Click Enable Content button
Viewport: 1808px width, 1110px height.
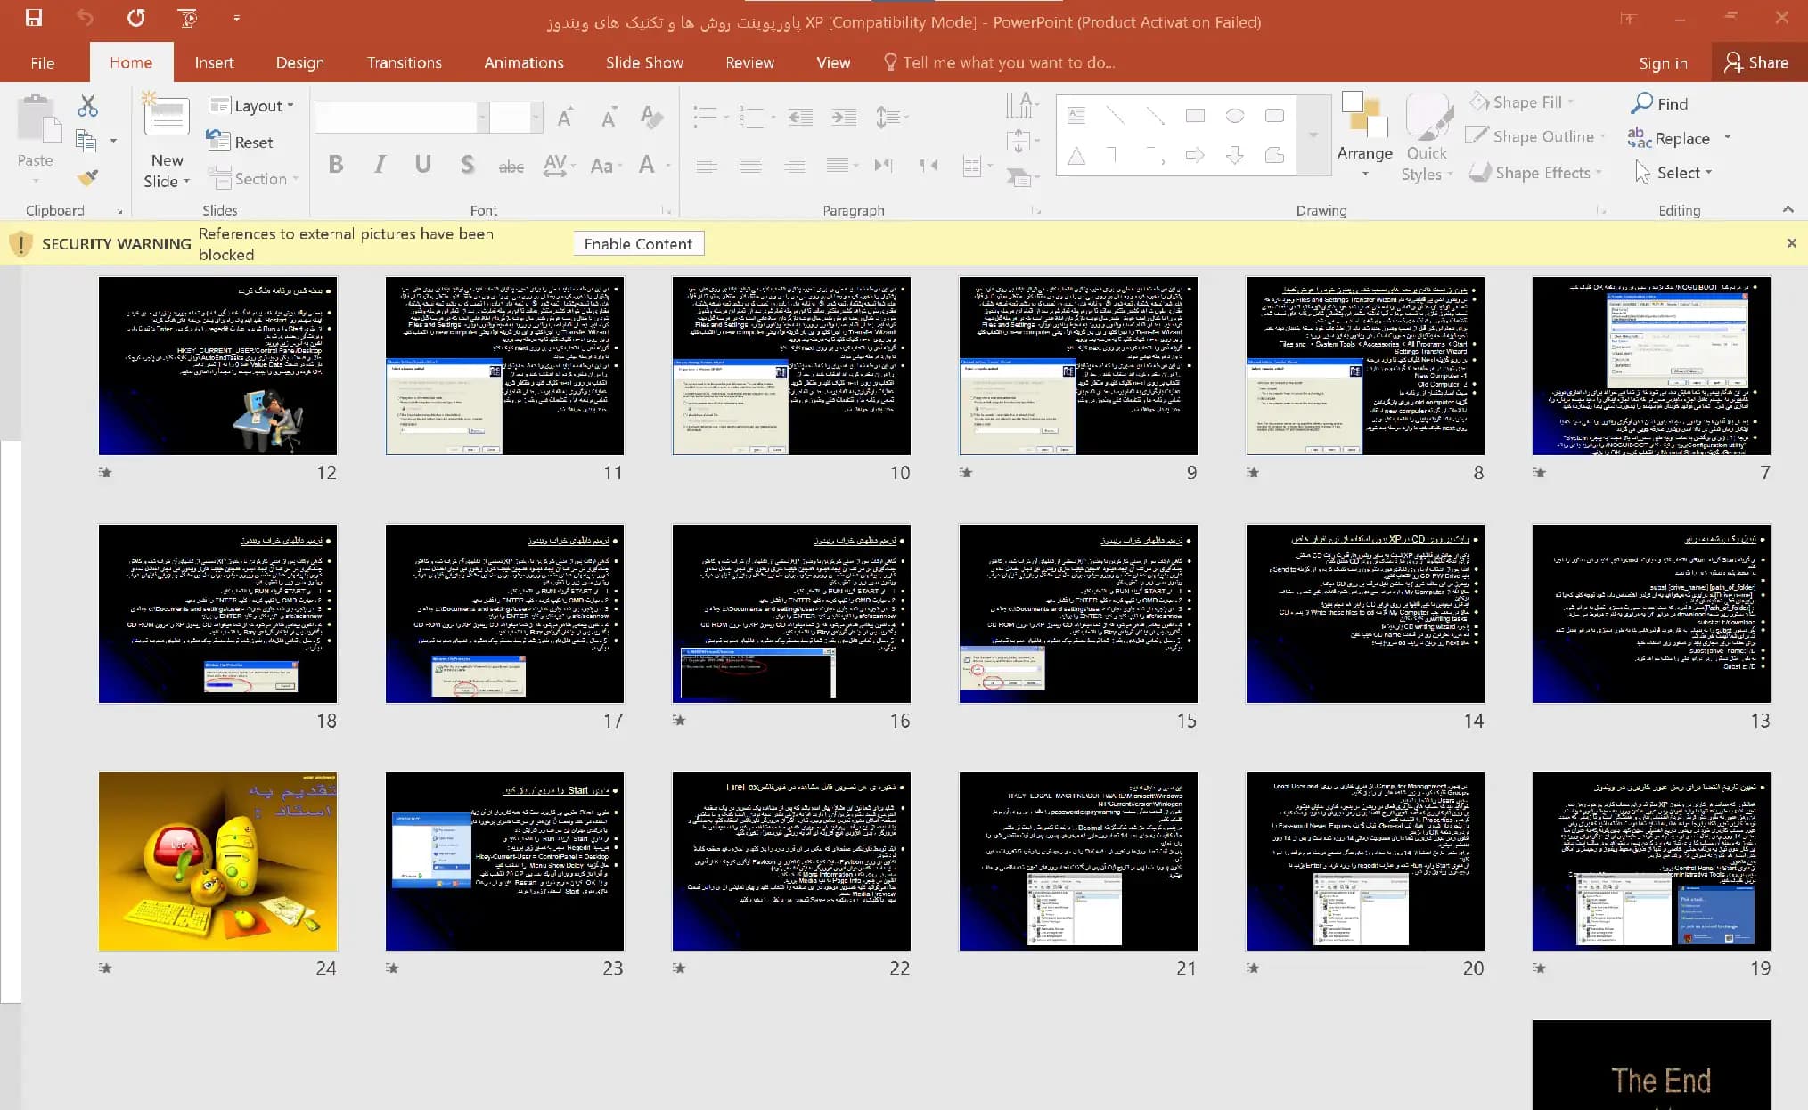click(x=638, y=244)
